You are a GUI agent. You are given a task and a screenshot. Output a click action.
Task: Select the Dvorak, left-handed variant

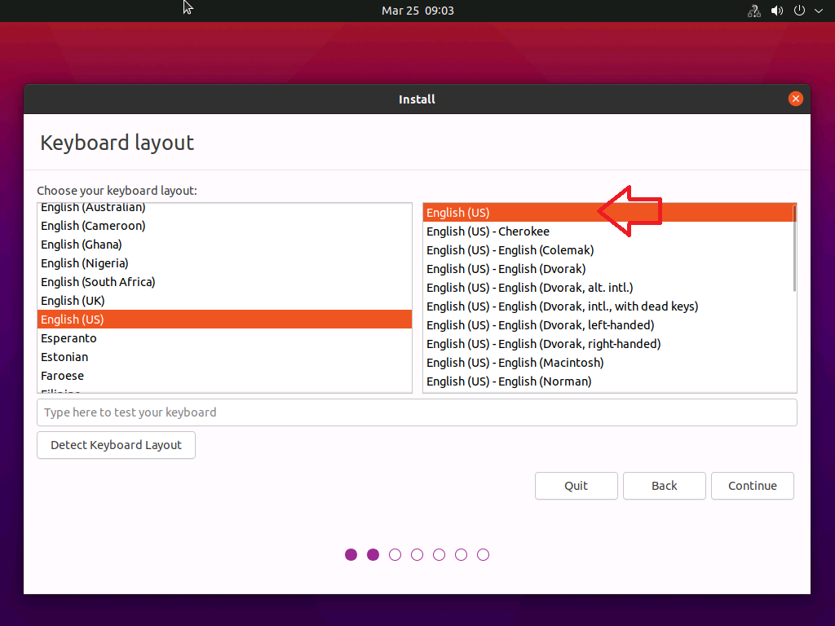pyautogui.click(x=540, y=325)
